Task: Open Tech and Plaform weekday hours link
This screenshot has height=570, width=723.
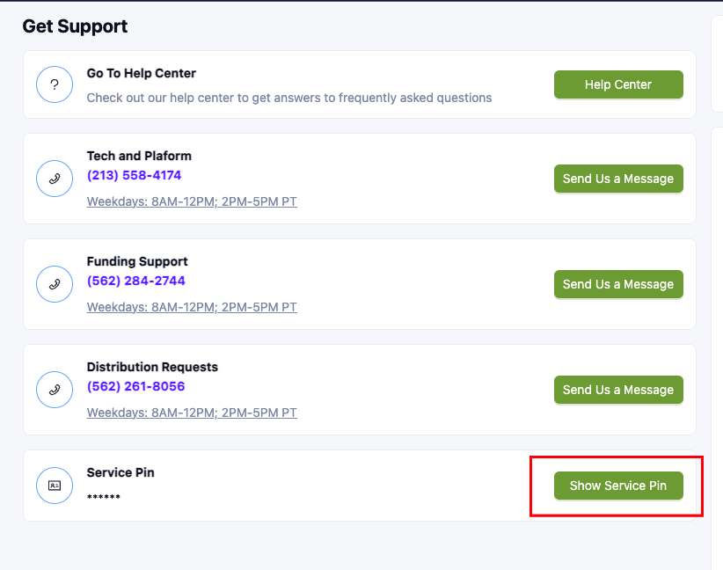Action: click(192, 201)
